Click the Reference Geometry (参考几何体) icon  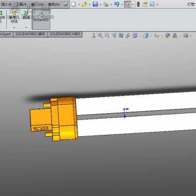pyautogui.click(x=14, y=16)
